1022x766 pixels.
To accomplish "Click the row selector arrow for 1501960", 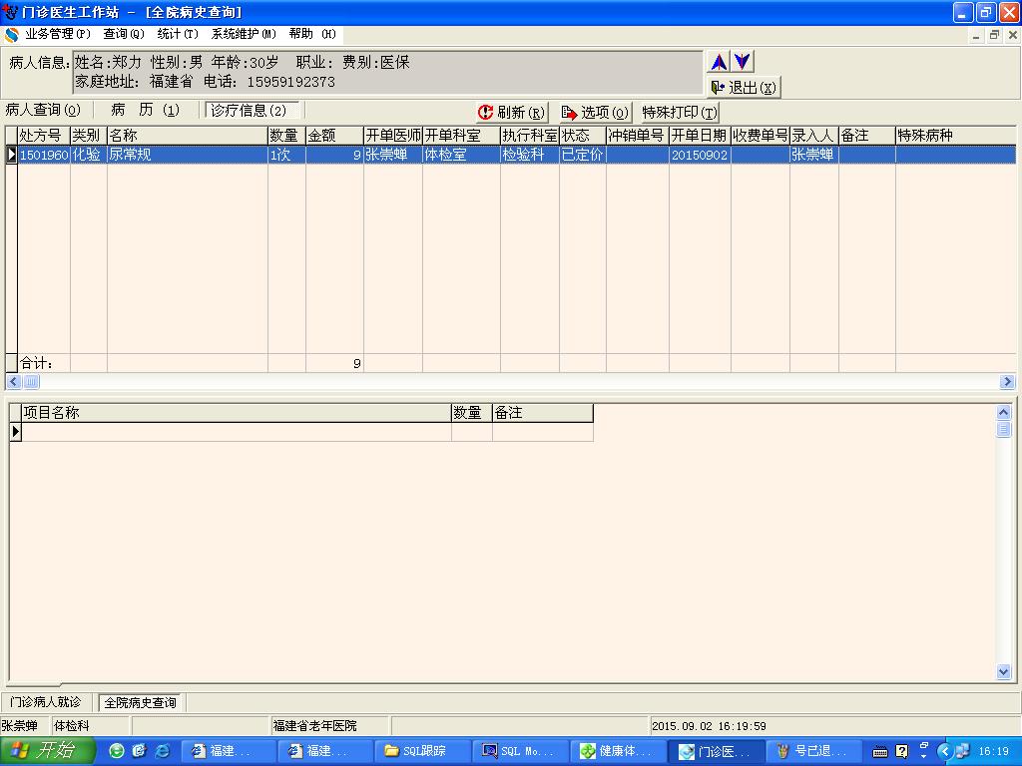I will point(11,155).
